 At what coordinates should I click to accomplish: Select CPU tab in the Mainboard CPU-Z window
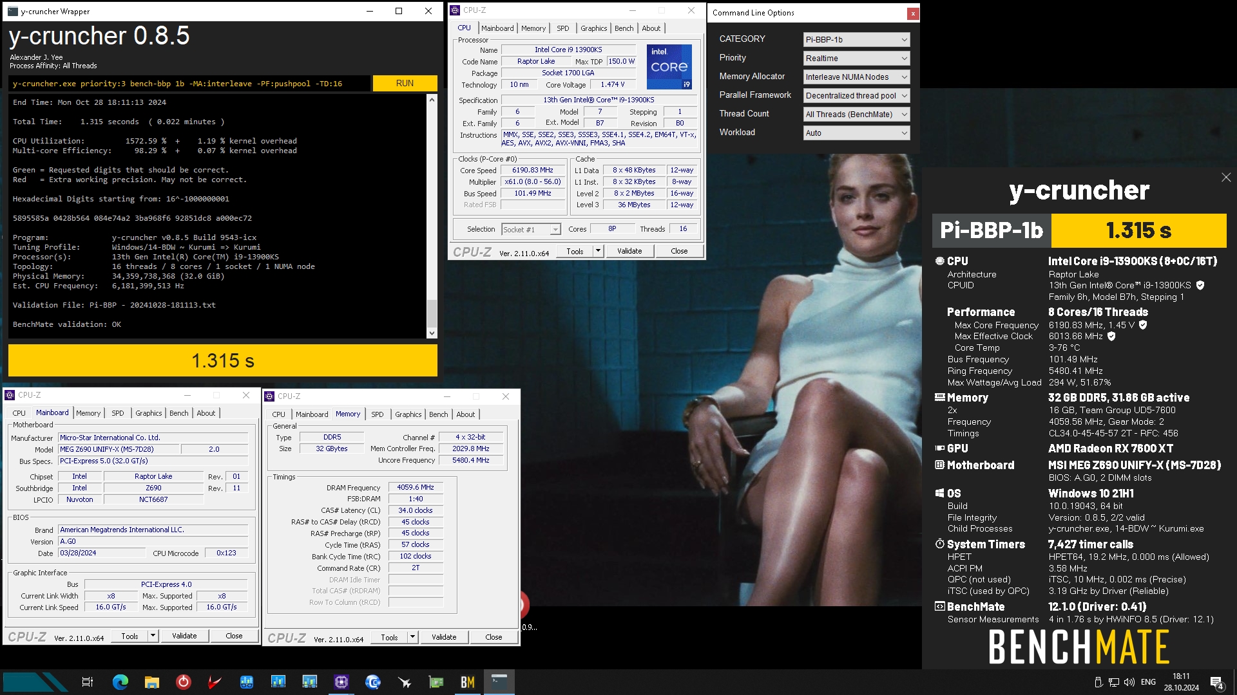[19, 413]
